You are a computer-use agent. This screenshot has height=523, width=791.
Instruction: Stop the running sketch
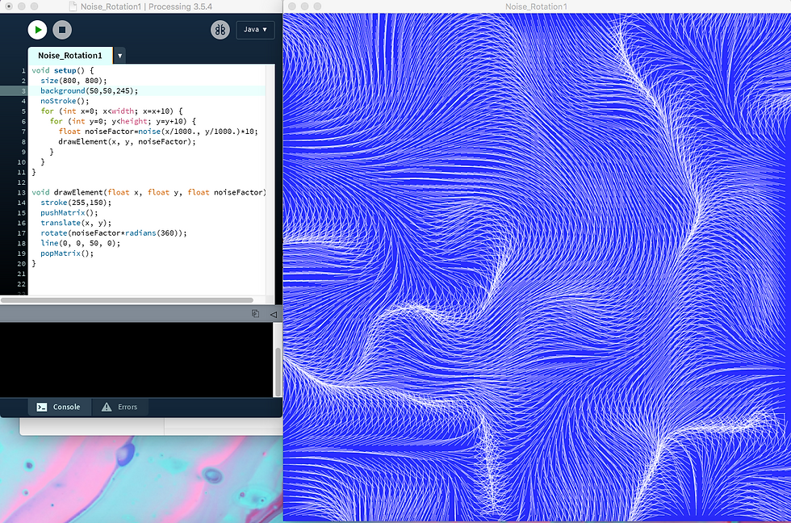[x=62, y=30]
